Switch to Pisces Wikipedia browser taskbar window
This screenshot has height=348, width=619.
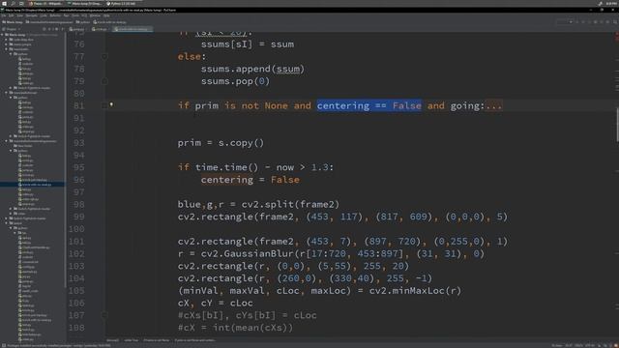45,4
